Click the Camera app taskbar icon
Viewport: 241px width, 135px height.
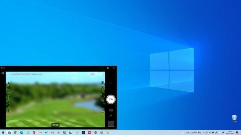(9, 132)
